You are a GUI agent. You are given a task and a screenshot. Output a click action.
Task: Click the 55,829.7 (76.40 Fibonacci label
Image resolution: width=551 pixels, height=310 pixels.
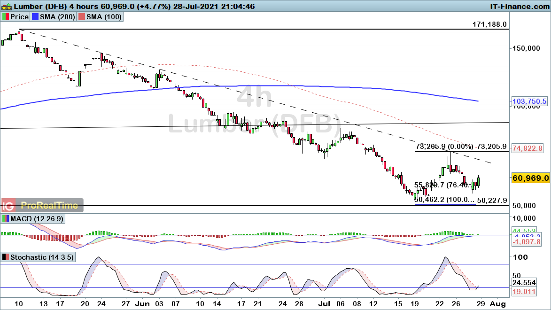pyautogui.click(x=444, y=185)
